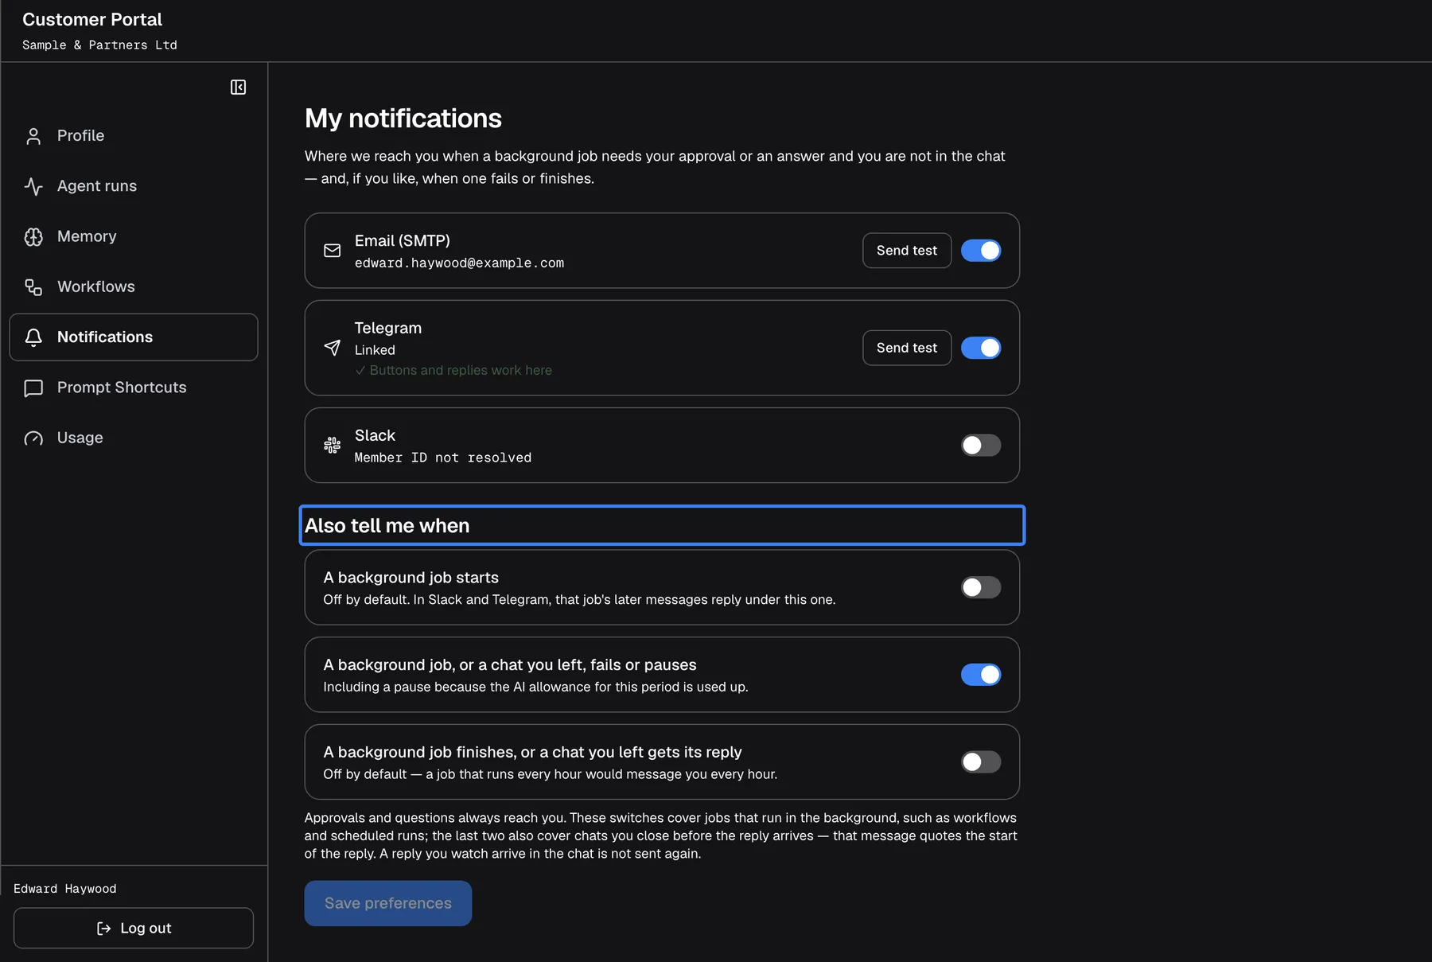1432x962 pixels.
Task: Click the log out arrow icon
Action: click(x=103, y=929)
